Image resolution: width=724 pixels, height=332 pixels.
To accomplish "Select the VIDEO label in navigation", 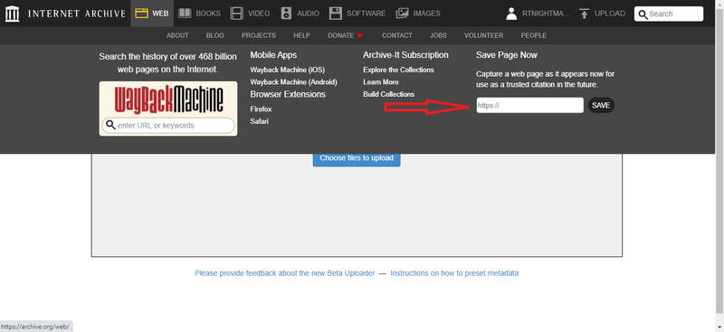I will click(x=259, y=14).
